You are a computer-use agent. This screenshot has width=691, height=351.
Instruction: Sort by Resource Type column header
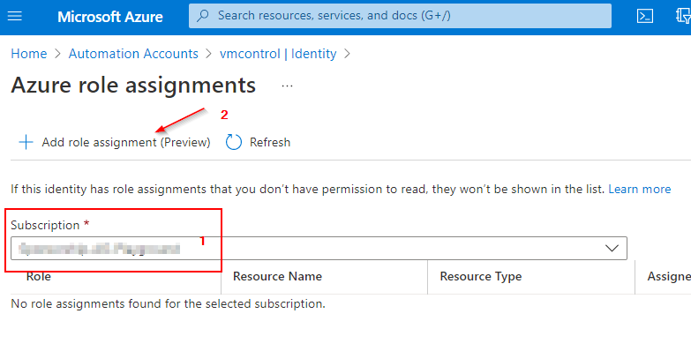point(480,277)
